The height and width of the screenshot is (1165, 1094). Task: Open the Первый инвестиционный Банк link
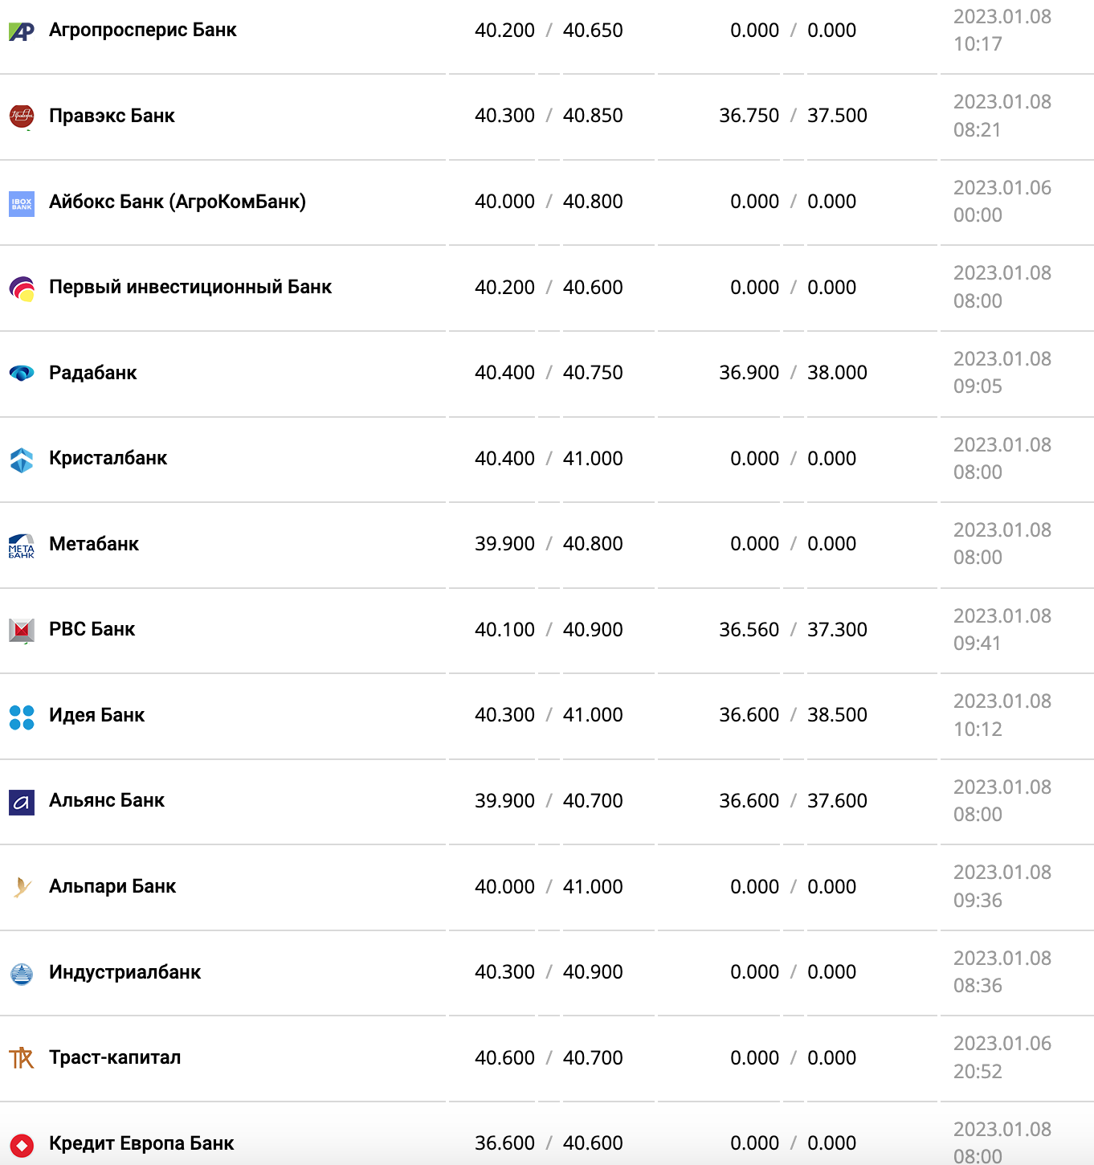point(190,287)
